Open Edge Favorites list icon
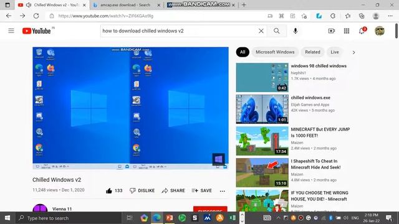 pyautogui.click(x=348, y=16)
